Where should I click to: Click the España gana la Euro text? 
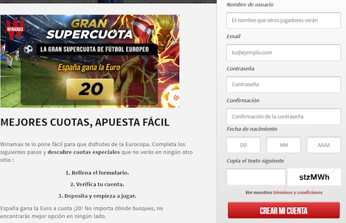[x=89, y=68]
